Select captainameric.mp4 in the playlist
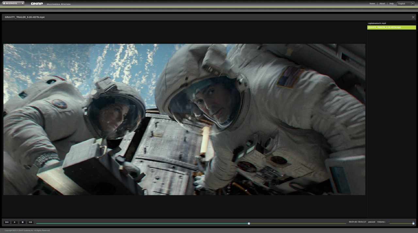 [392, 23]
